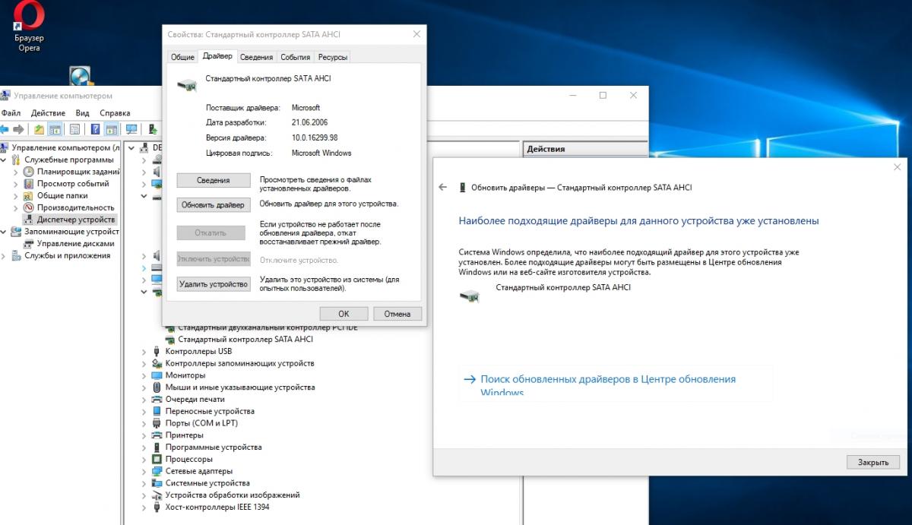This screenshot has height=525, width=912.
Task: Click the Disk Management drive icon
Action: [x=30, y=244]
